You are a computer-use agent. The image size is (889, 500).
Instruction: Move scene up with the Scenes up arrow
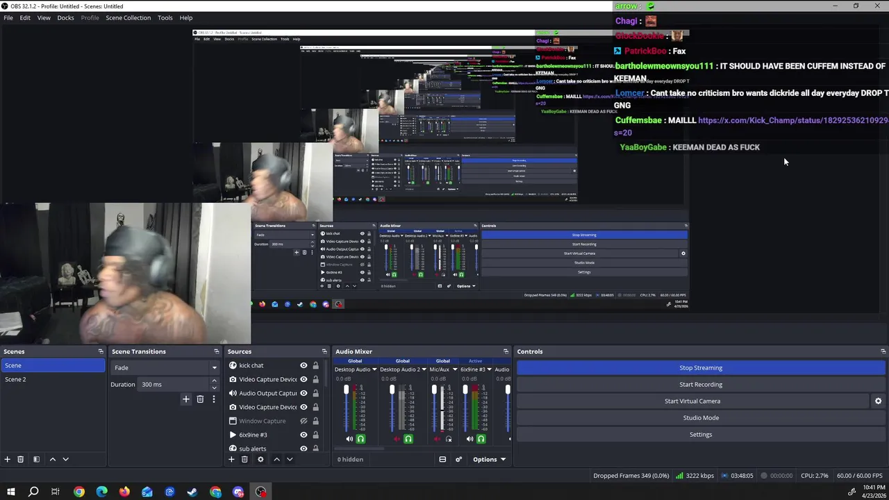click(x=52, y=459)
